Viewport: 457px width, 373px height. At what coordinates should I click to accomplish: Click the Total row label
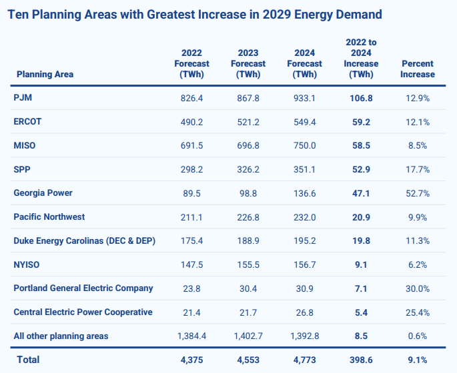pyautogui.click(x=28, y=360)
